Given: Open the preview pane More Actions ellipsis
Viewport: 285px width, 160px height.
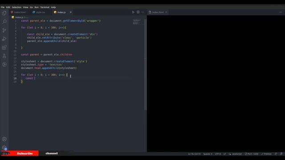Looking at the screenshot, I should [281, 12].
